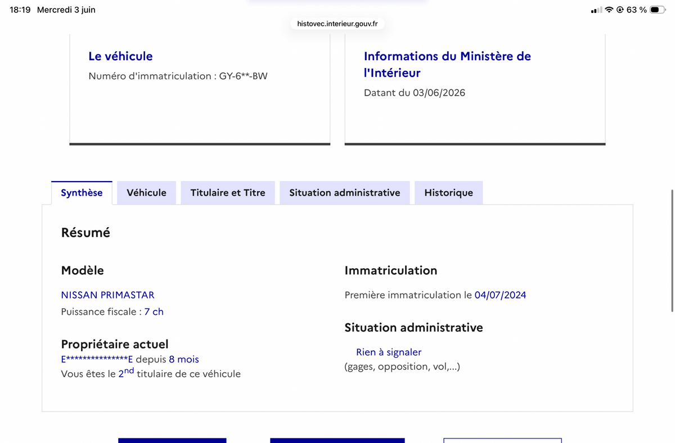
Task: Select the Situation administrative tab
Action: [345, 193]
